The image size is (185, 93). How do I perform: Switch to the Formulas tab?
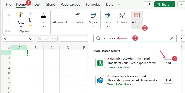(93, 5)
